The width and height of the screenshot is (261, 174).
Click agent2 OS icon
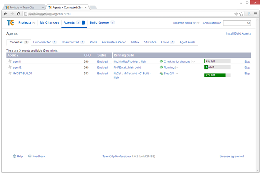coord(10,67)
